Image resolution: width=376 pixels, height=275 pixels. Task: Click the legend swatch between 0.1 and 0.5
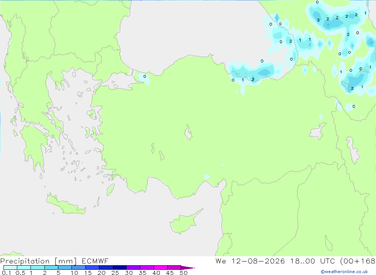coord(10,267)
